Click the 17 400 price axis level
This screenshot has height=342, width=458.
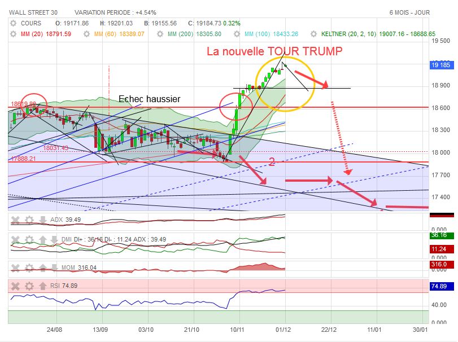tap(440, 198)
